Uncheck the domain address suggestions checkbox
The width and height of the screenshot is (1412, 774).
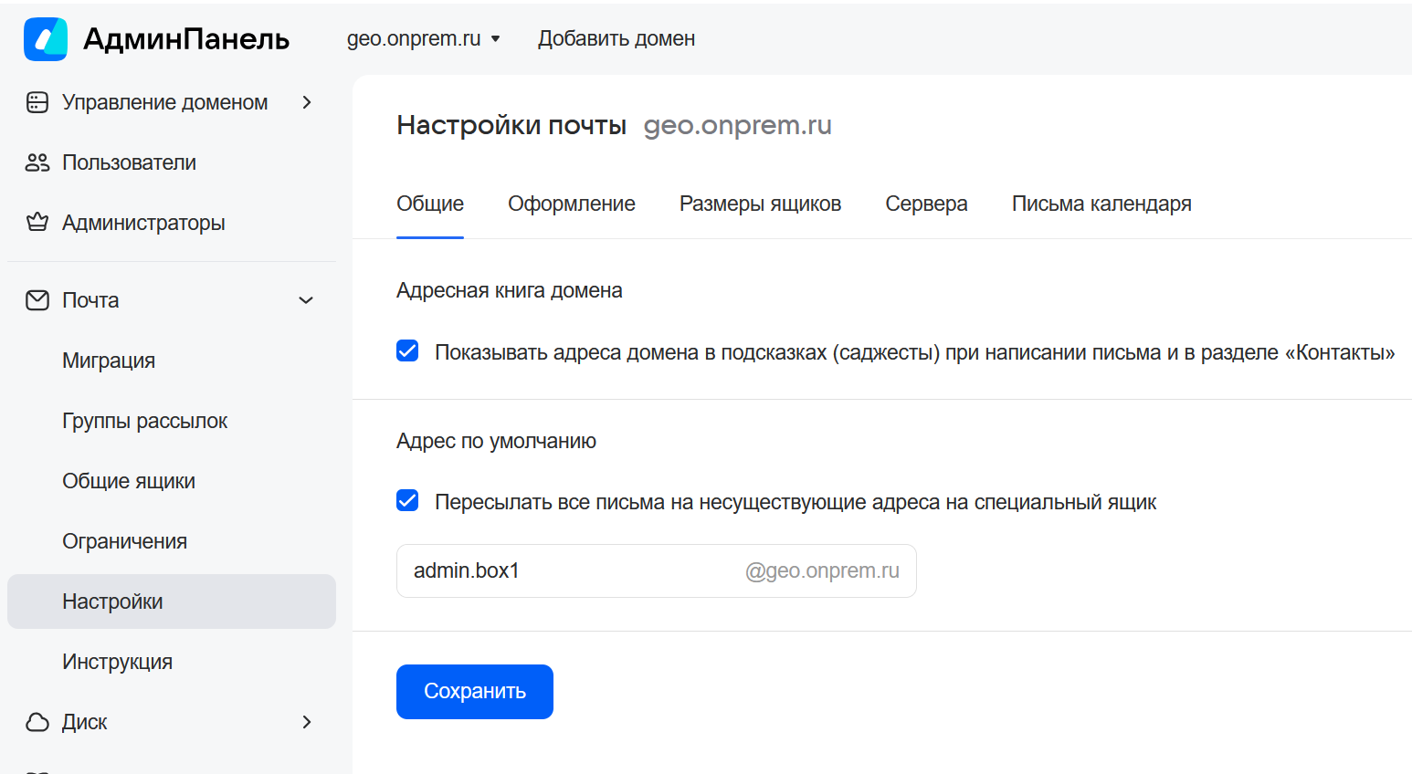click(407, 351)
